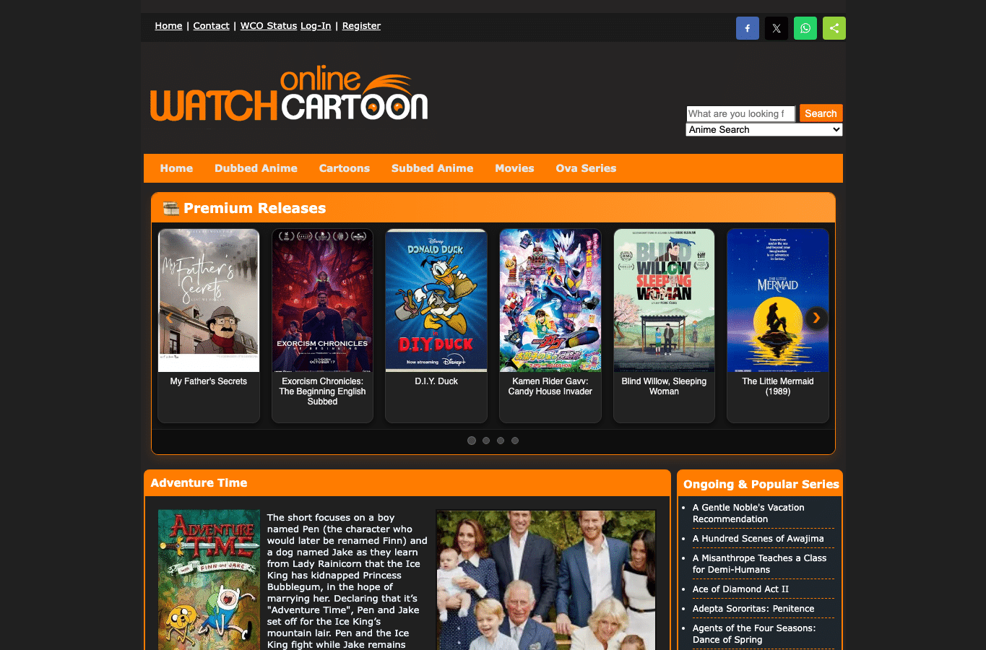Viewport: 986px width, 650px height.
Task: Open the Movies menu item
Action: click(515, 168)
